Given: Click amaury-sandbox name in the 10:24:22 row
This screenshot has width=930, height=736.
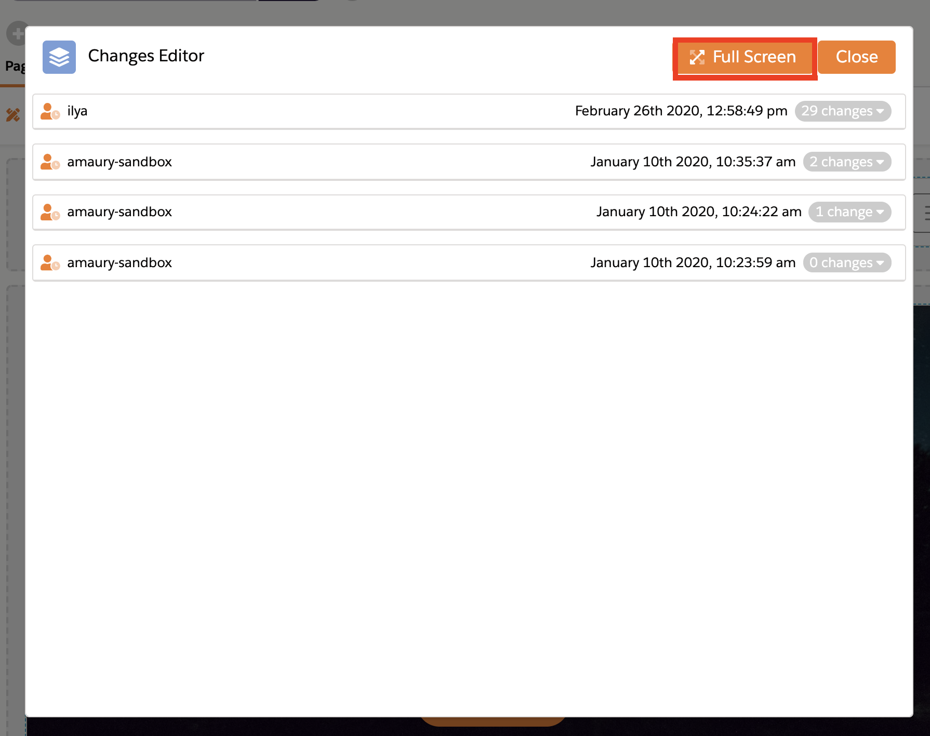Looking at the screenshot, I should point(119,212).
